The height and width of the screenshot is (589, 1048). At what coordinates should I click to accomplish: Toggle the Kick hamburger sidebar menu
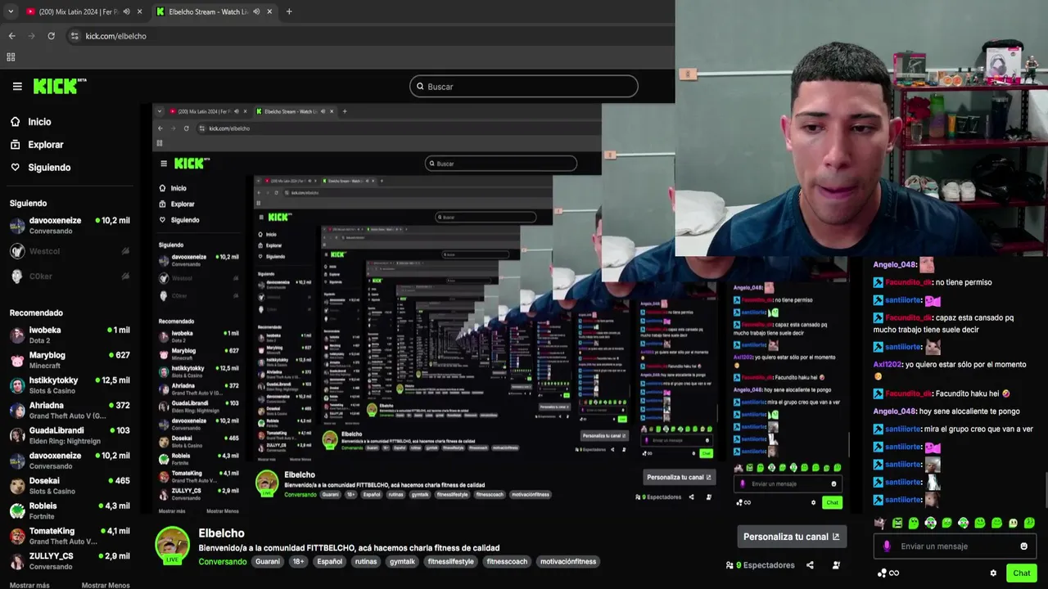pyautogui.click(x=17, y=86)
